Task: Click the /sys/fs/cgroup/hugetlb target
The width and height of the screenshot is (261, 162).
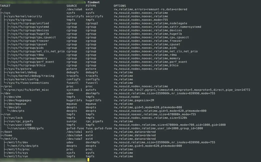Action: [x=30, y=34]
